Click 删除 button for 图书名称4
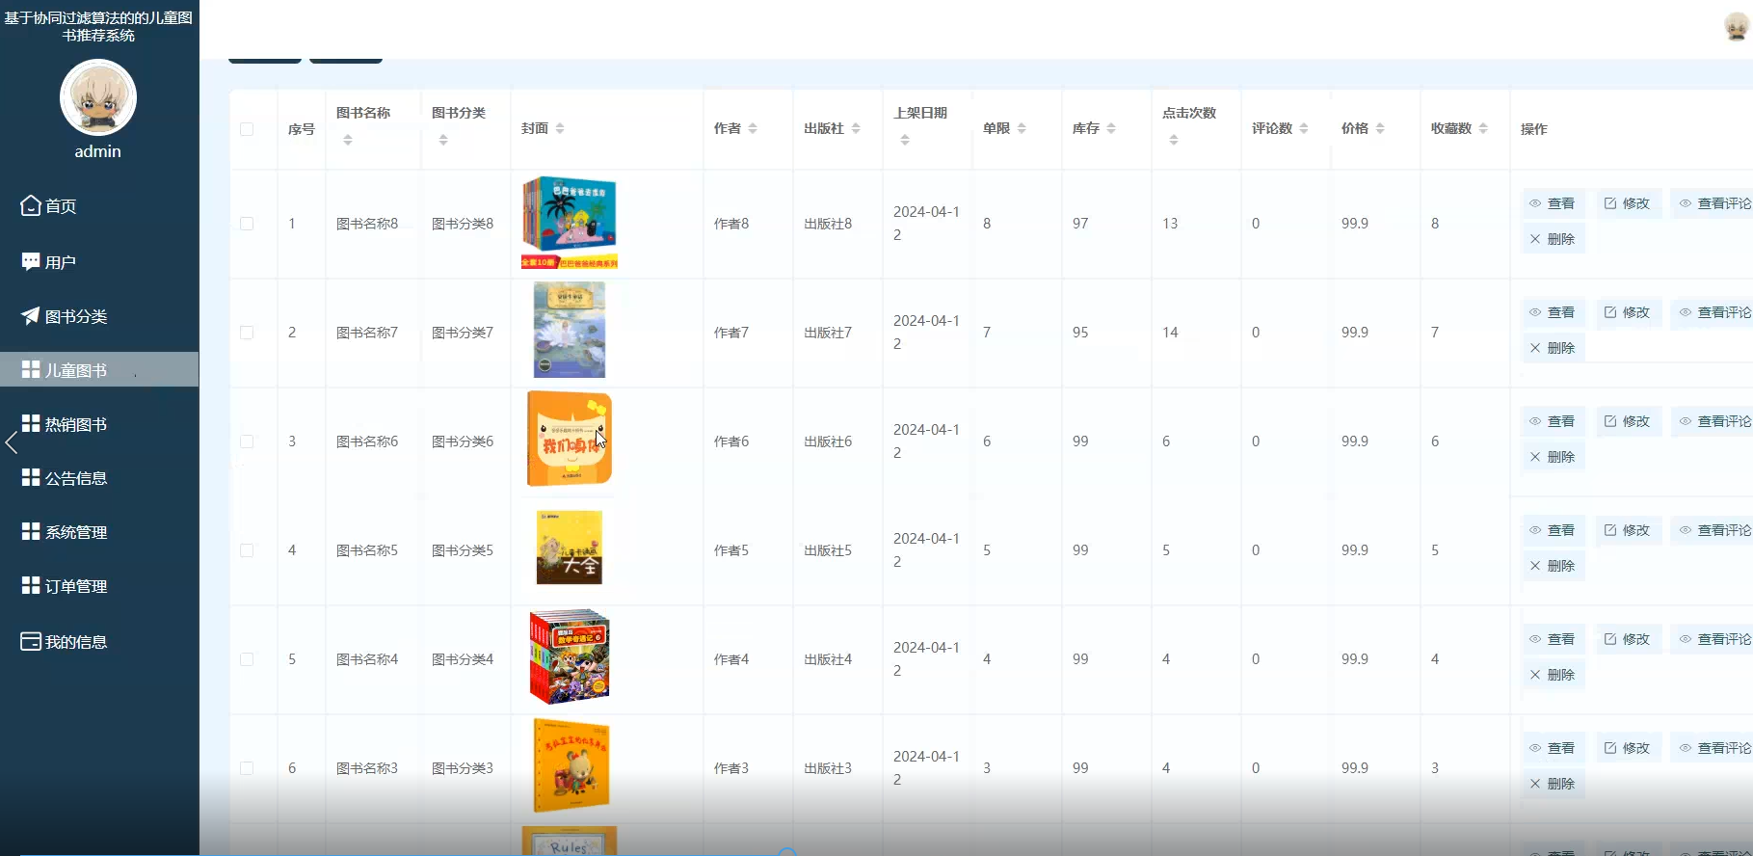 click(x=1553, y=675)
